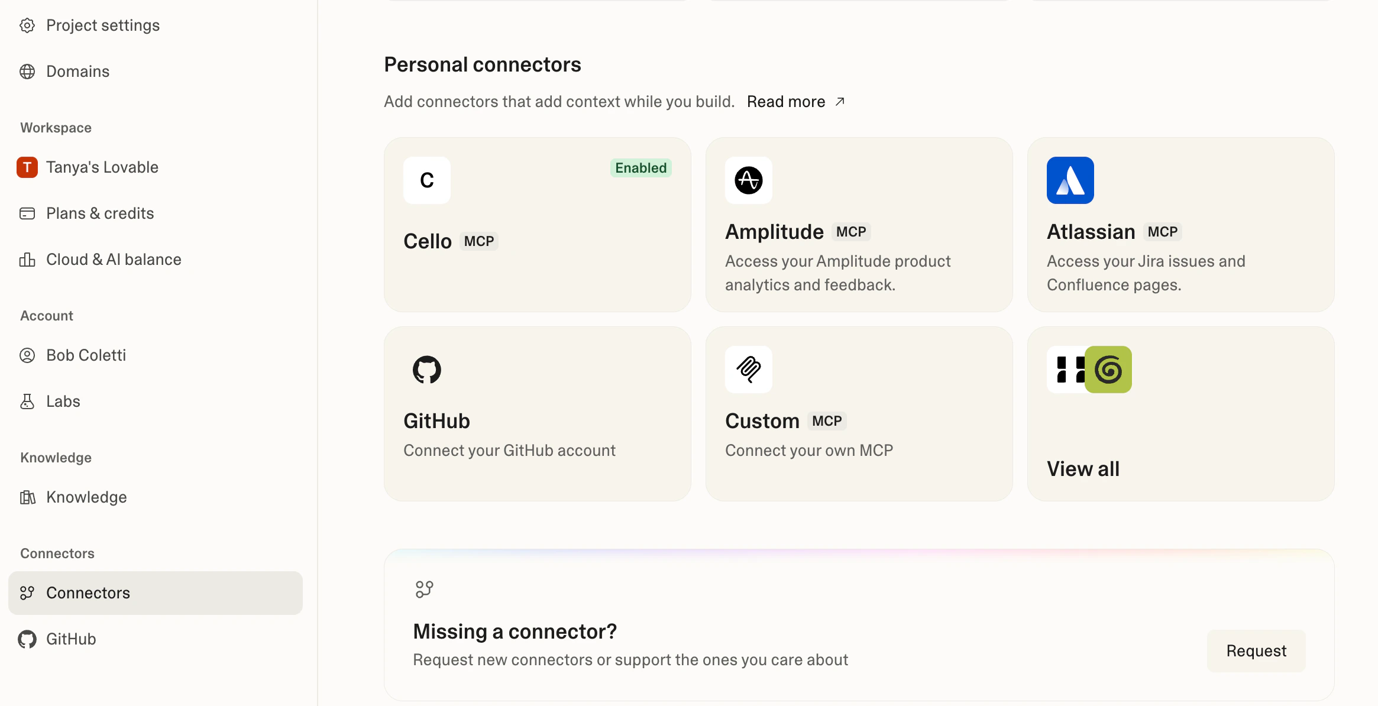
Task: Open View all connectors
Action: coord(1180,414)
